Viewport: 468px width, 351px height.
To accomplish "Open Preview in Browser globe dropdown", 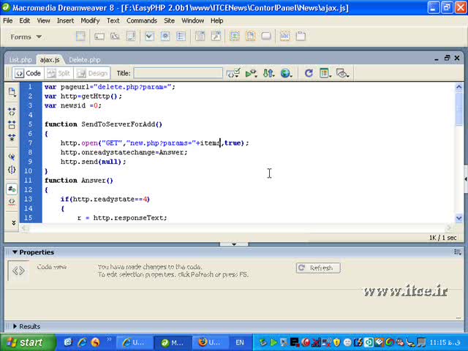I will tap(286, 73).
